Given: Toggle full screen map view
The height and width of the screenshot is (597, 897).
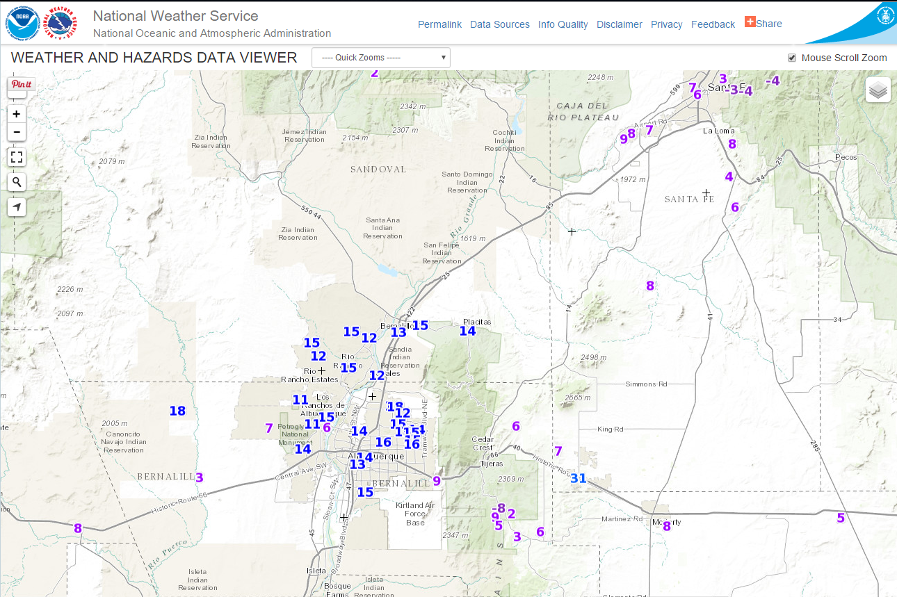Looking at the screenshot, I should (17, 157).
